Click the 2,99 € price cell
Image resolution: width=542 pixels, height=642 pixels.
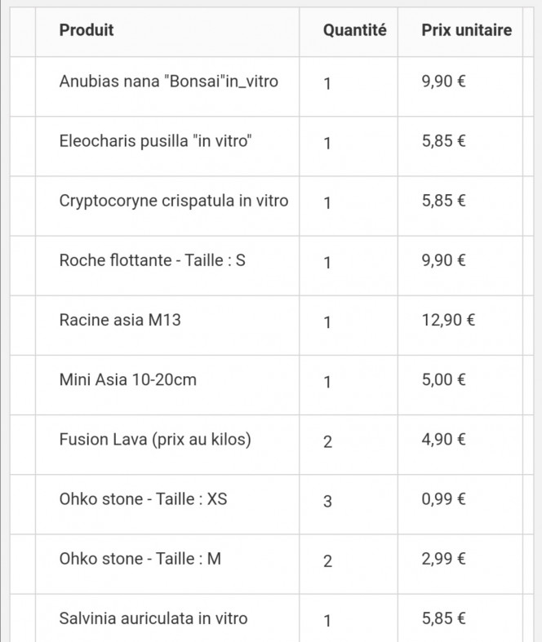pyautogui.click(x=444, y=559)
